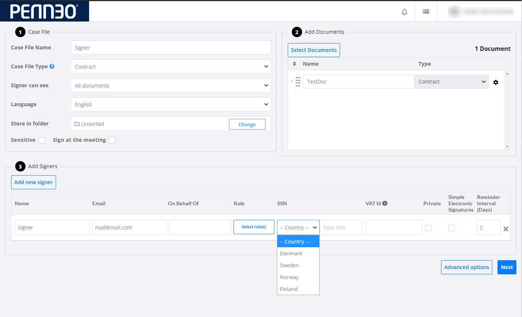
Task: Switch language via UK flag icon
Action: pos(426,12)
